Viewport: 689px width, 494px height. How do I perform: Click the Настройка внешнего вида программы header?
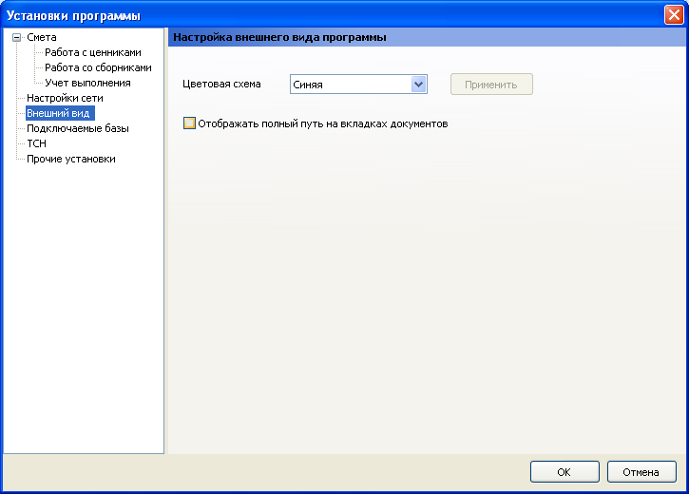point(279,37)
